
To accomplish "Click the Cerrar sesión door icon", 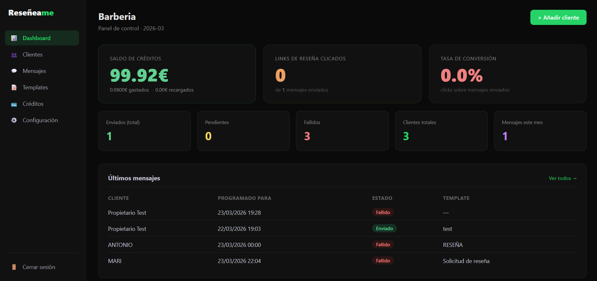I will click(x=14, y=267).
